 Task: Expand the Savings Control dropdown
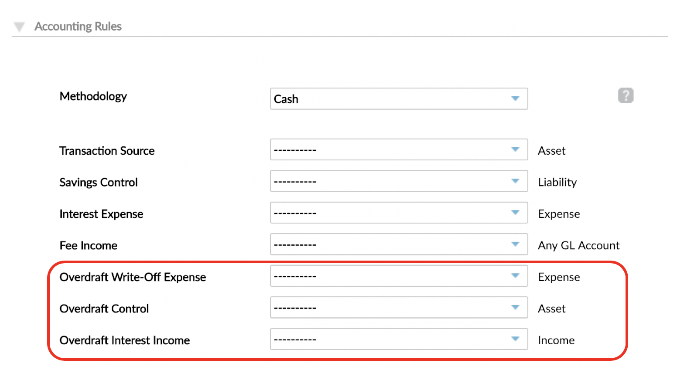399,181
